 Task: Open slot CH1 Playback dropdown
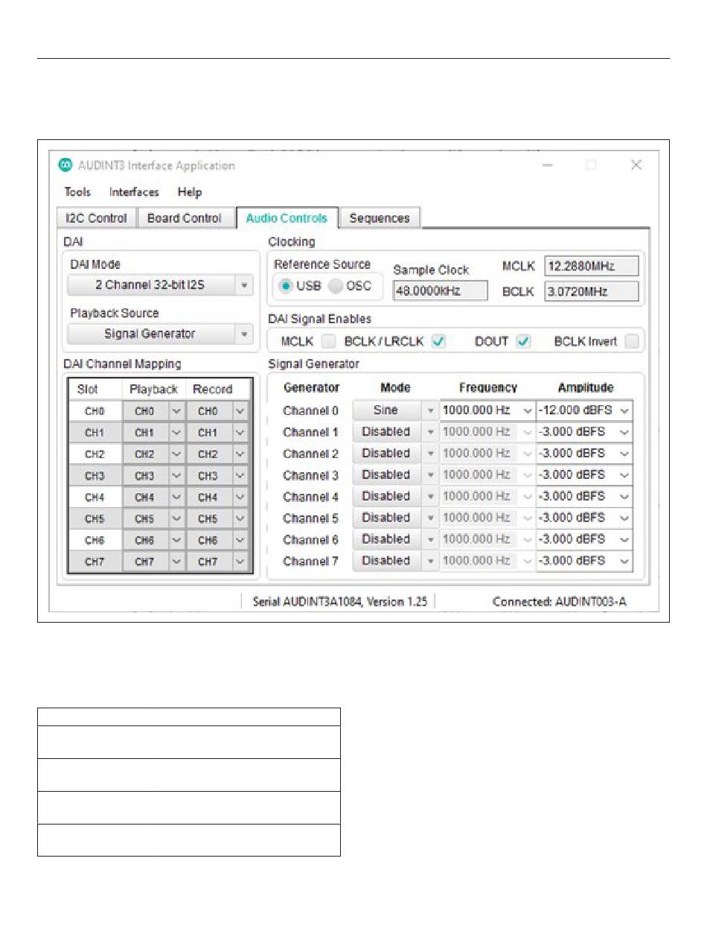click(176, 433)
